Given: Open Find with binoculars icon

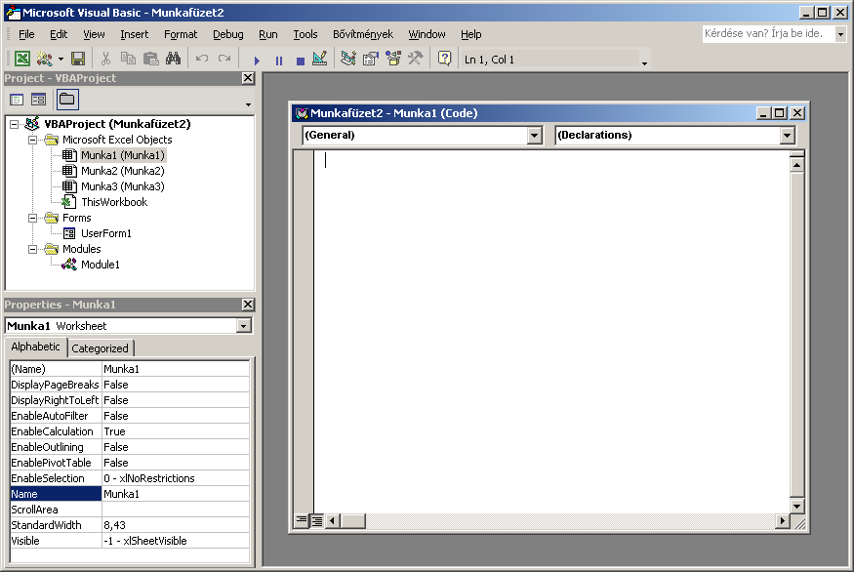Looking at the screenshot, I should tap(173, 59).
